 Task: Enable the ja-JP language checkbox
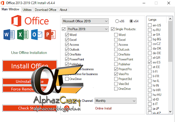pyautogui.click(x=150, y=109)
